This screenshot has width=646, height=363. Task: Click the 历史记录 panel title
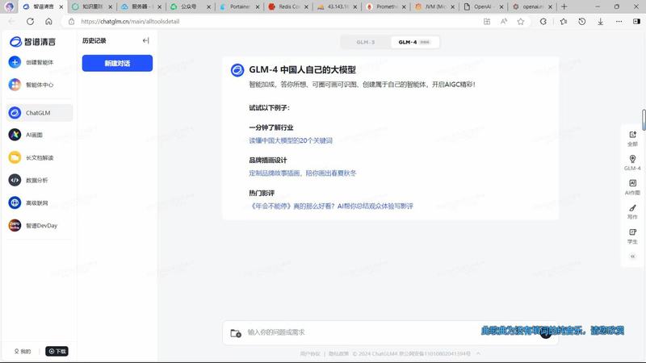(94, 40)
